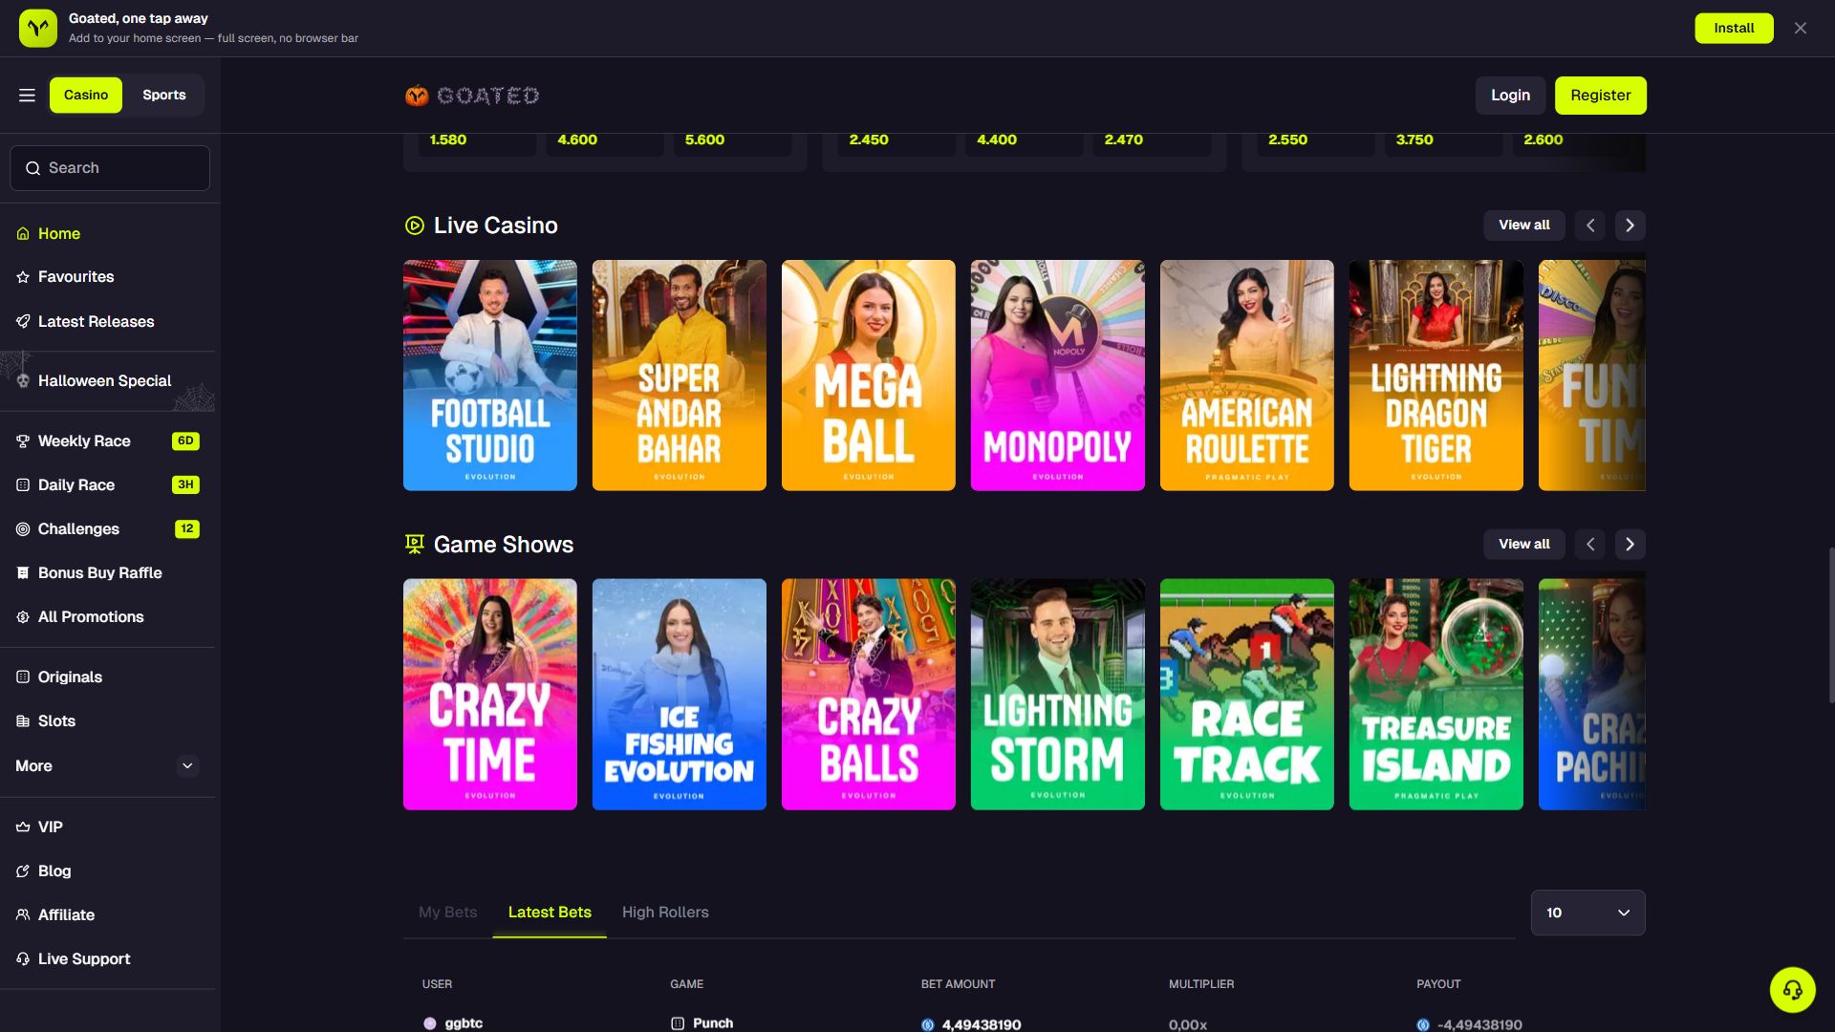Open the hamburger sidebar menu icon
This screenshot has height=1032, width=1835.
[27, 95]
